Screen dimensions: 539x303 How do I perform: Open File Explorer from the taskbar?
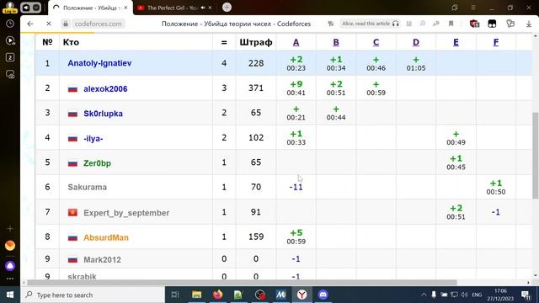196,295
